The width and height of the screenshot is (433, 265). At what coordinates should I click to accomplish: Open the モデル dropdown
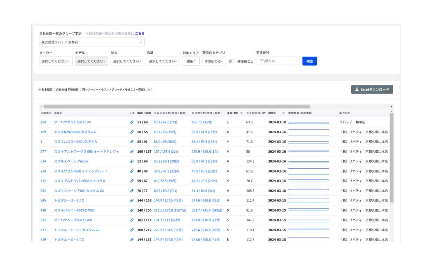point(91,61)
